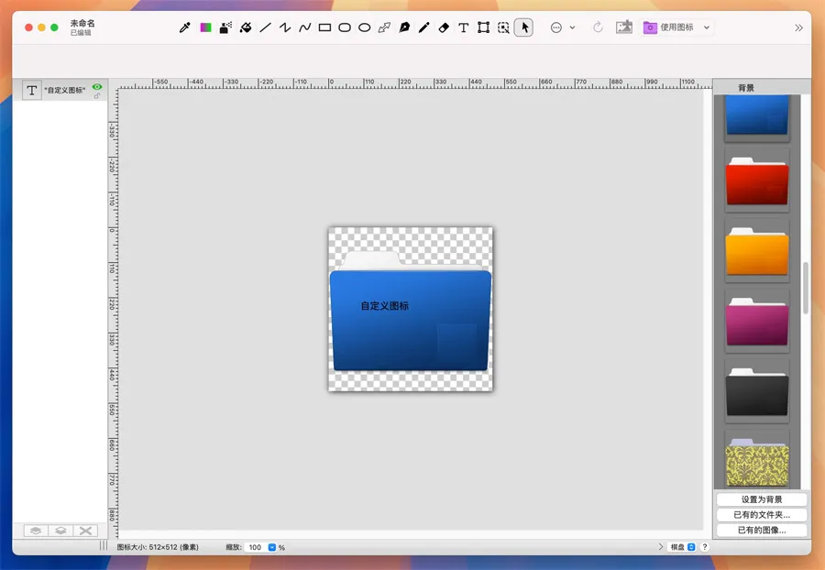Pick the eraser tool

(444, 27)
